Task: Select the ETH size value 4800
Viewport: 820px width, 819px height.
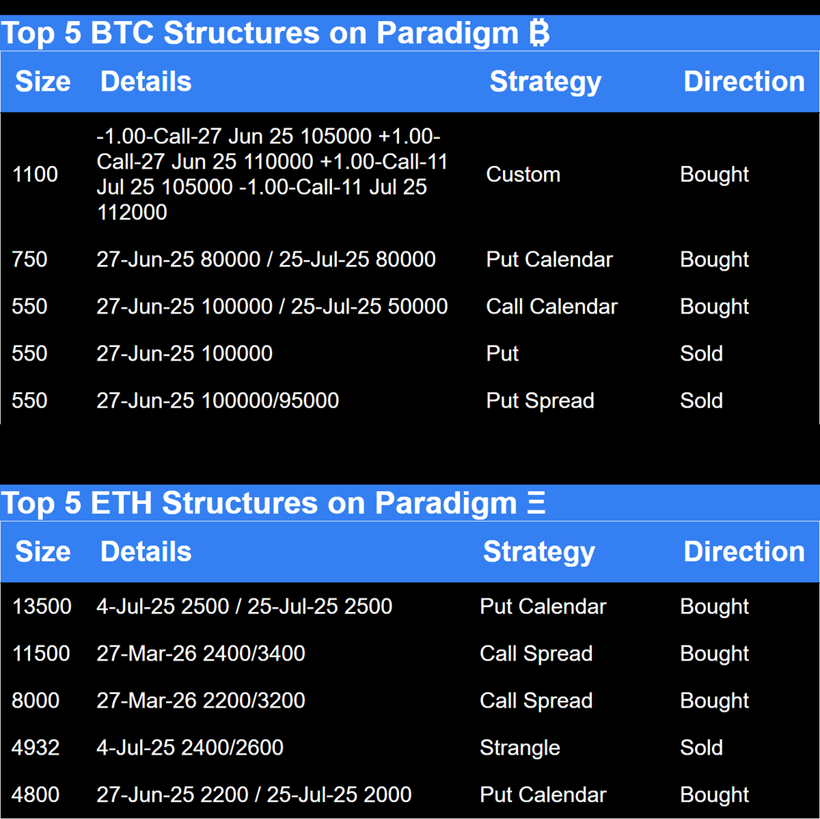Action: pyautogui.click(x=36, y=795)
